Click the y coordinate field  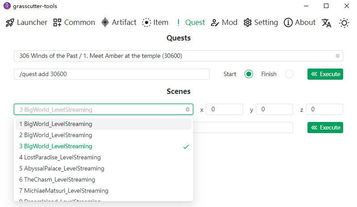pos(274,110)
